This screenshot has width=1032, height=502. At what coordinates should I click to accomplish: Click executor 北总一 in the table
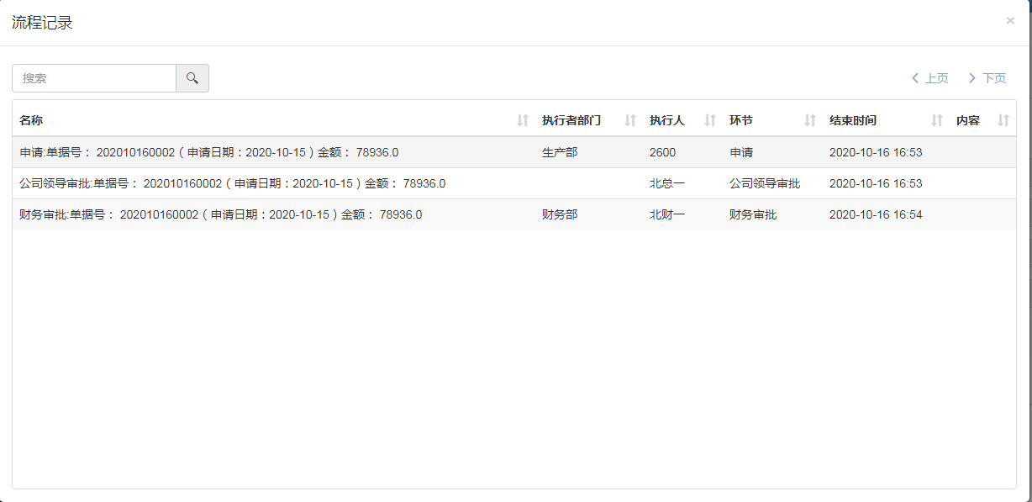667,183
